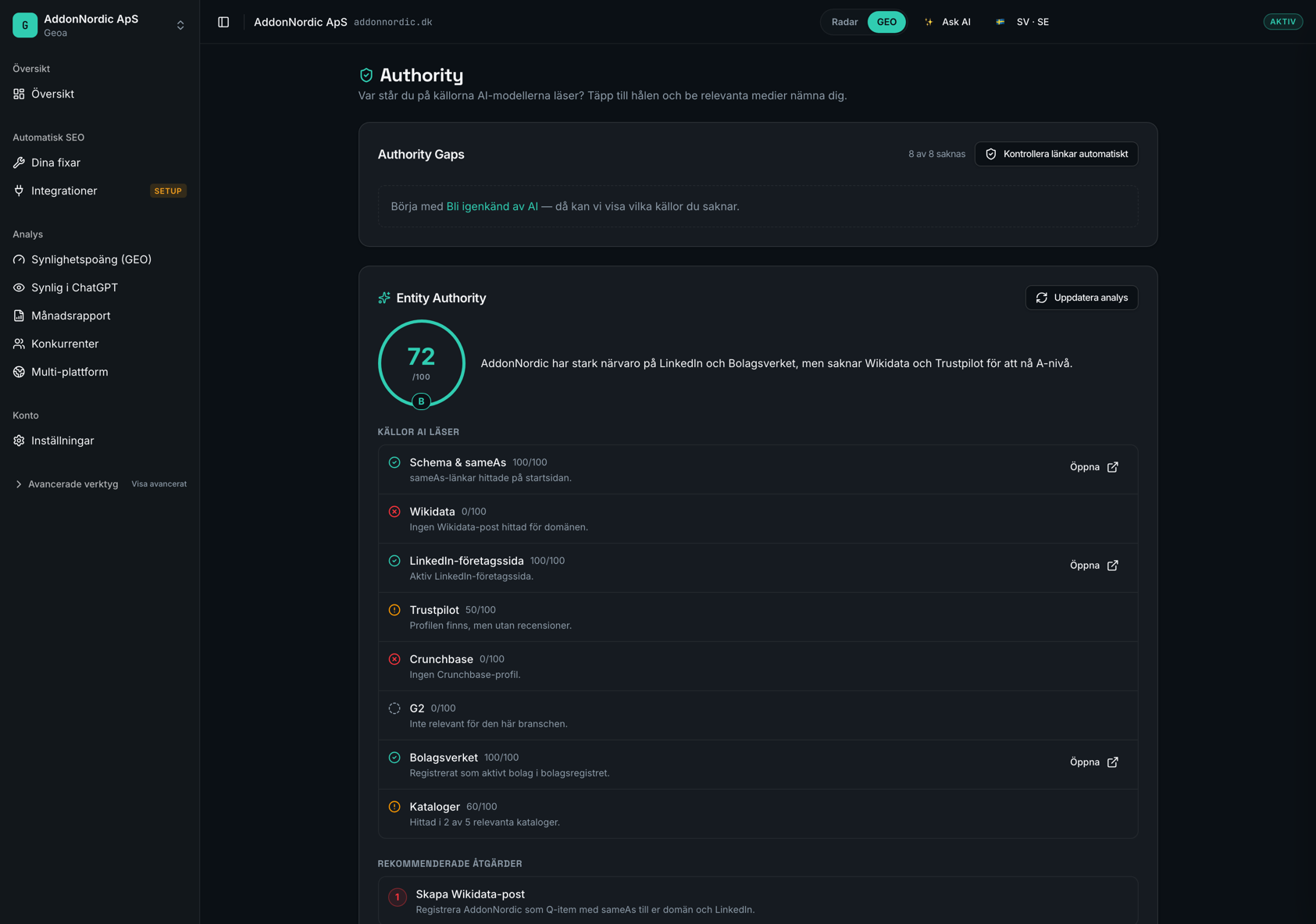Viewport: 1316px width, 924px height.
Task: Click the plug icon for Integrationer
Action: click(x=19, y=191)
